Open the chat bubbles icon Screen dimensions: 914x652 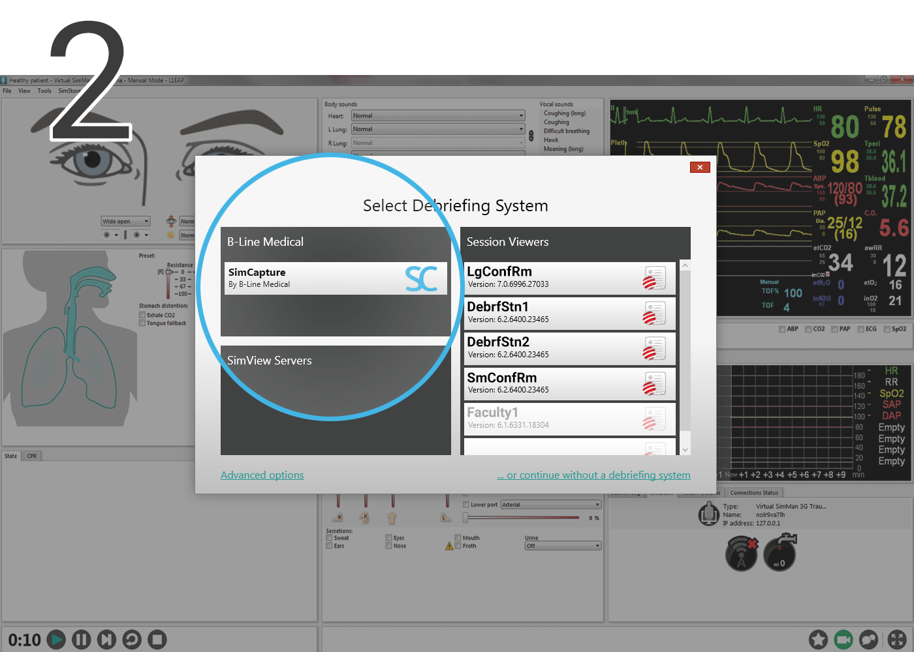pyautogui.click(x=868, y=640)
